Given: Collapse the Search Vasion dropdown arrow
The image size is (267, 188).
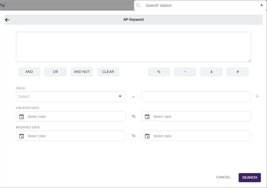Looking at the screenshot, I should point(261,5).
